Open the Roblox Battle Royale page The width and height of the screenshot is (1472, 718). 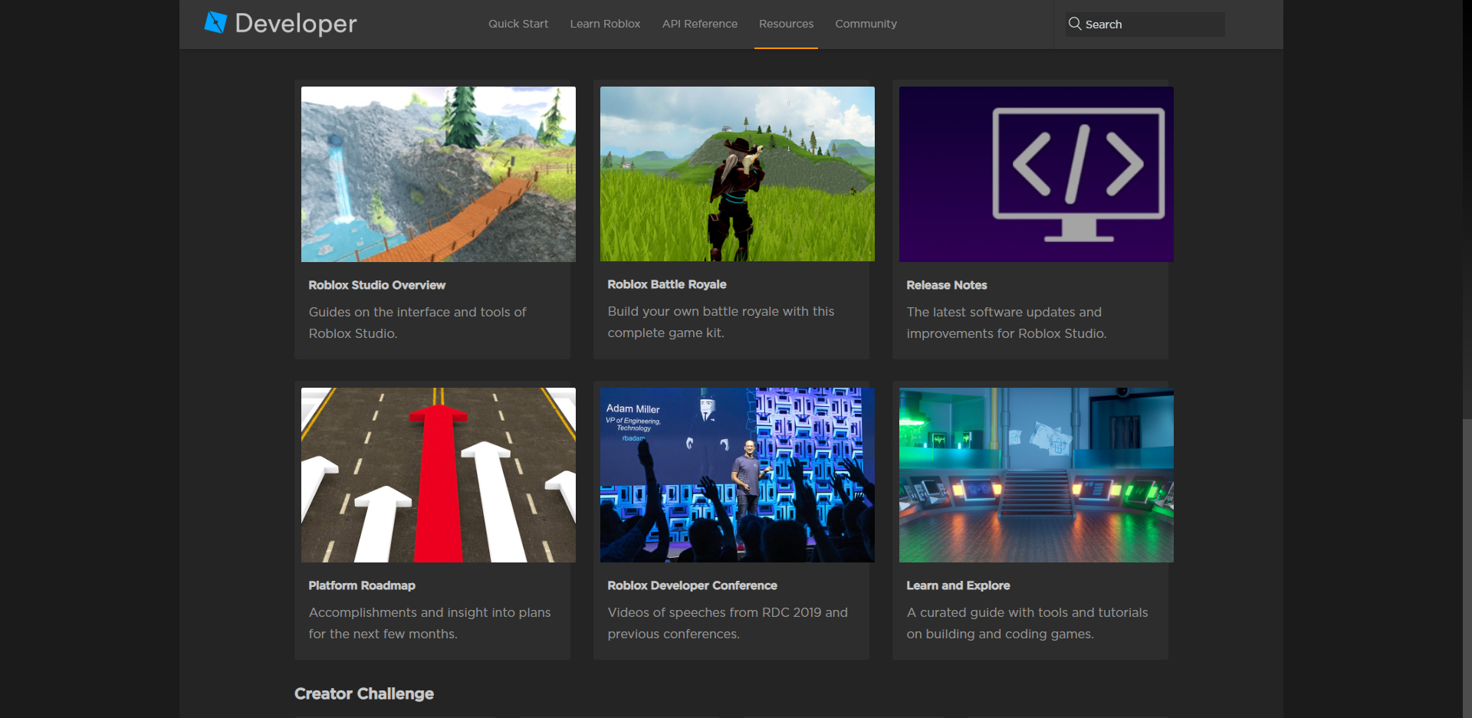click(666, 284)
